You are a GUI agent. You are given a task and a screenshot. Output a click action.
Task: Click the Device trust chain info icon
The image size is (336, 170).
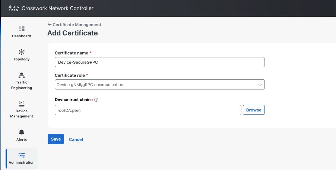click(96, 100)
